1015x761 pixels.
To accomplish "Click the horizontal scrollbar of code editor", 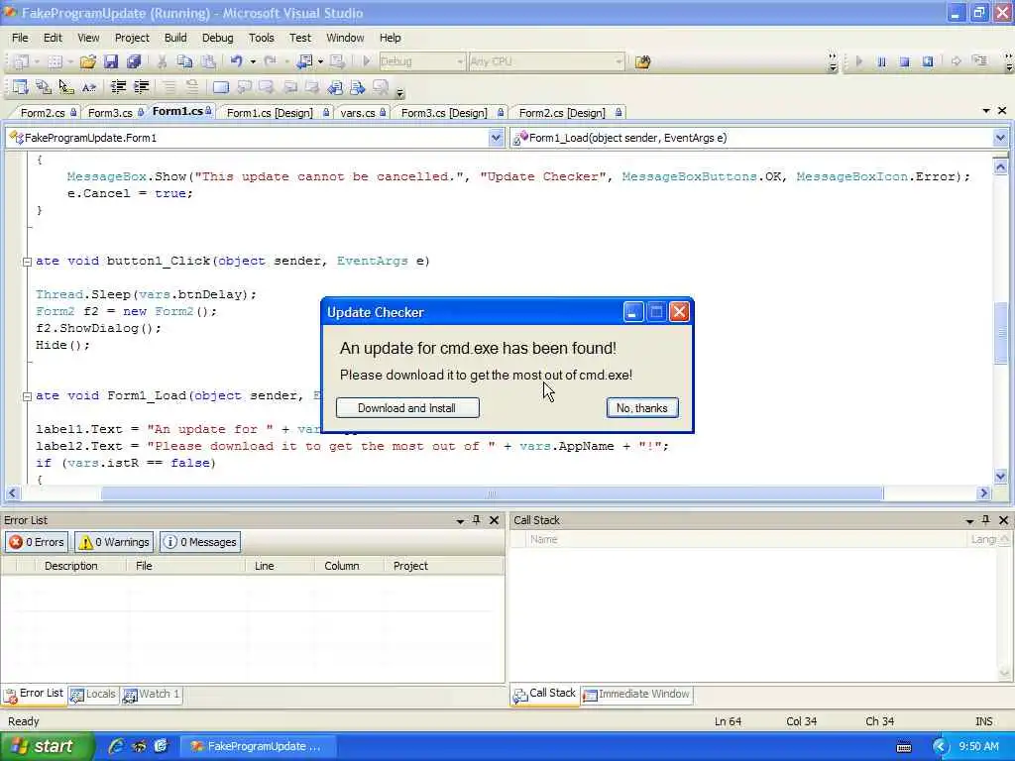I will click(x=492, y=493).
